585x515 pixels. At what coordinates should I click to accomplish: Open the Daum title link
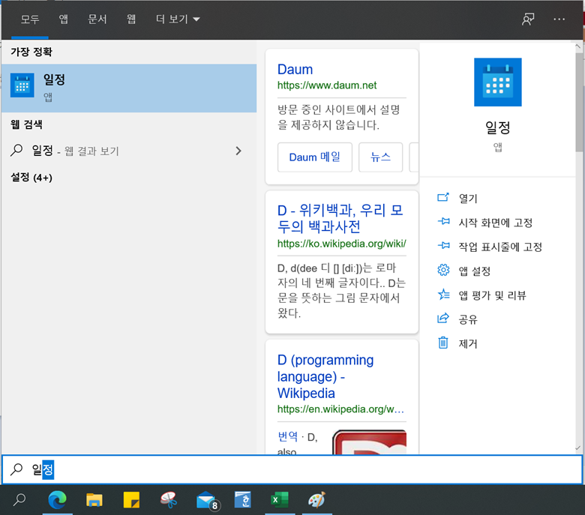295,70
